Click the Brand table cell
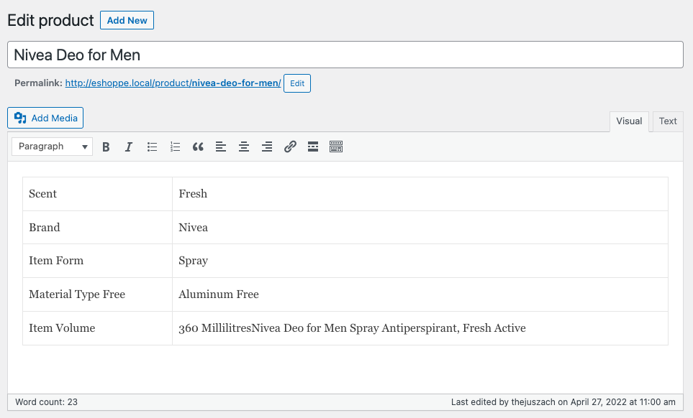This screenshot has width=693, height=418. [97, 228]
